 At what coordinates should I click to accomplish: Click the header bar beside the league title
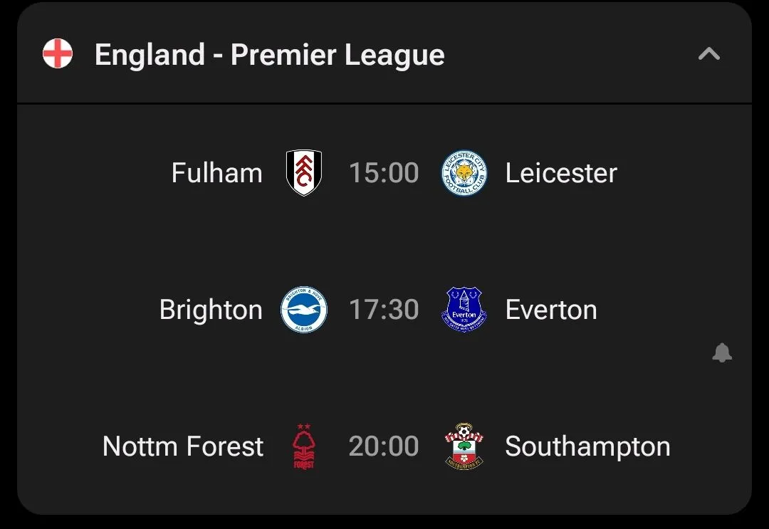[570, 55]
